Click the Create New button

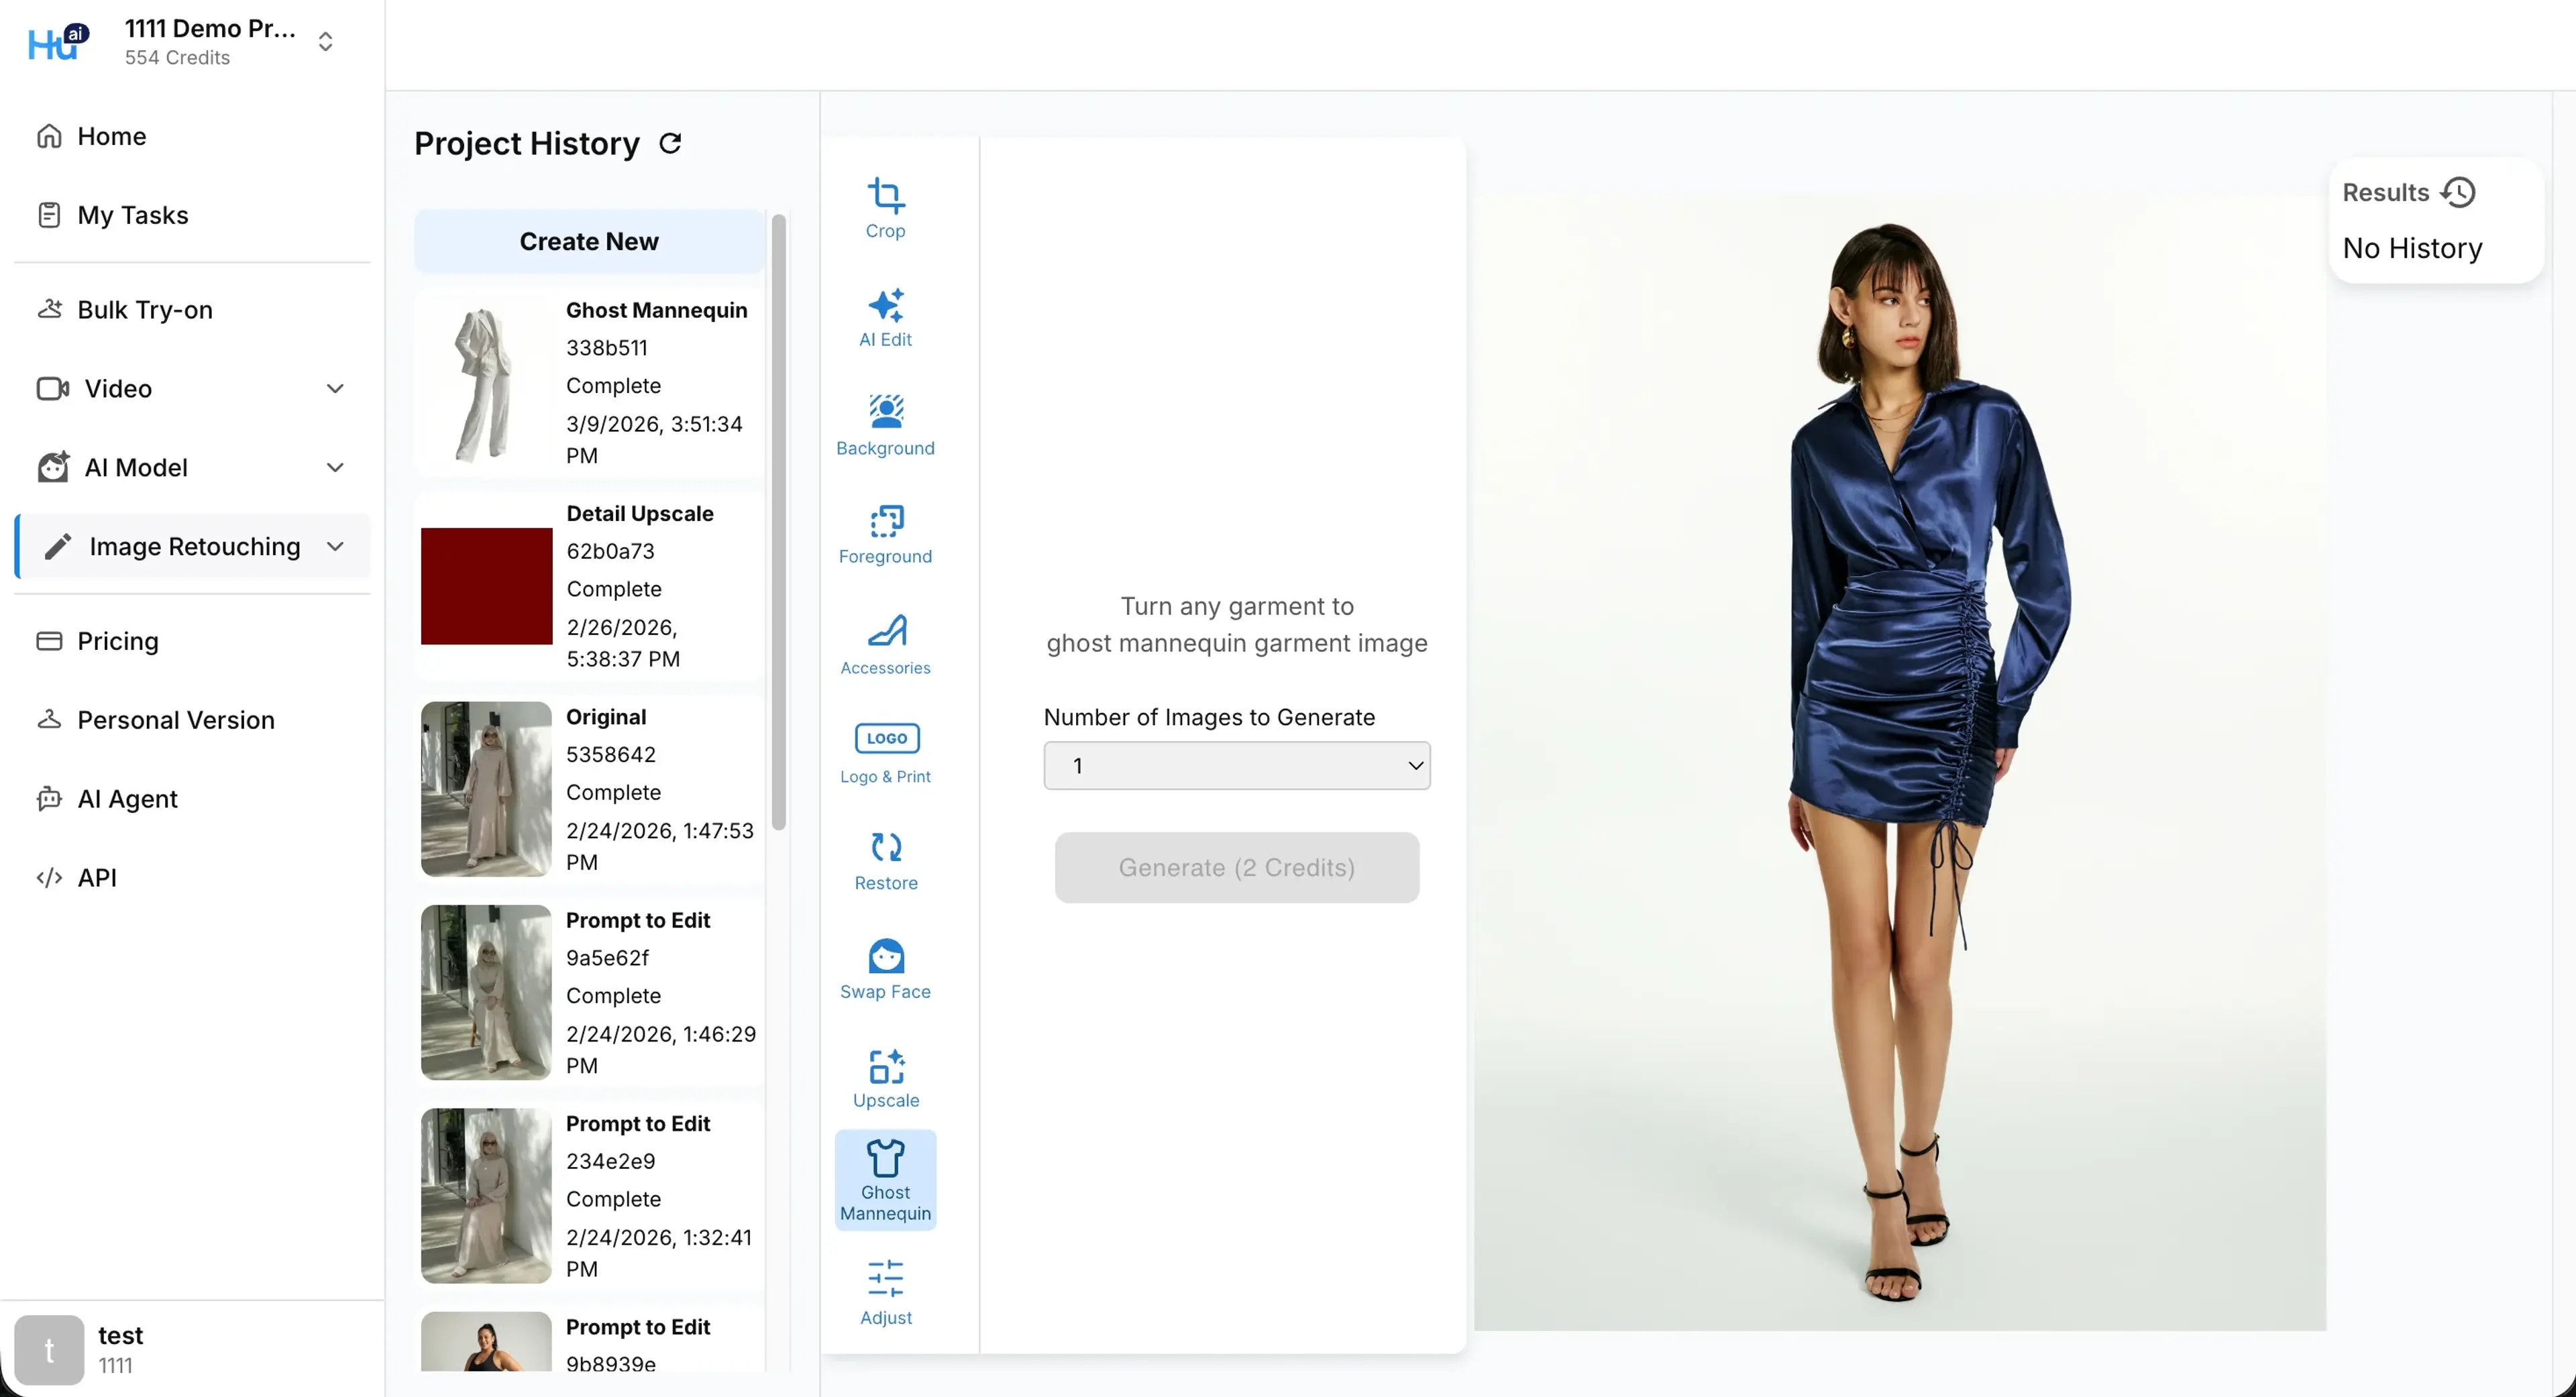click(x=589, y=242)
